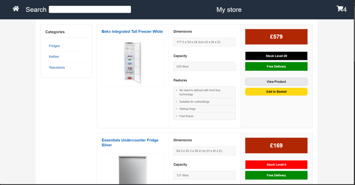Click Suitable for outbuildings feature
355x185 pixels.
(194, 102)
